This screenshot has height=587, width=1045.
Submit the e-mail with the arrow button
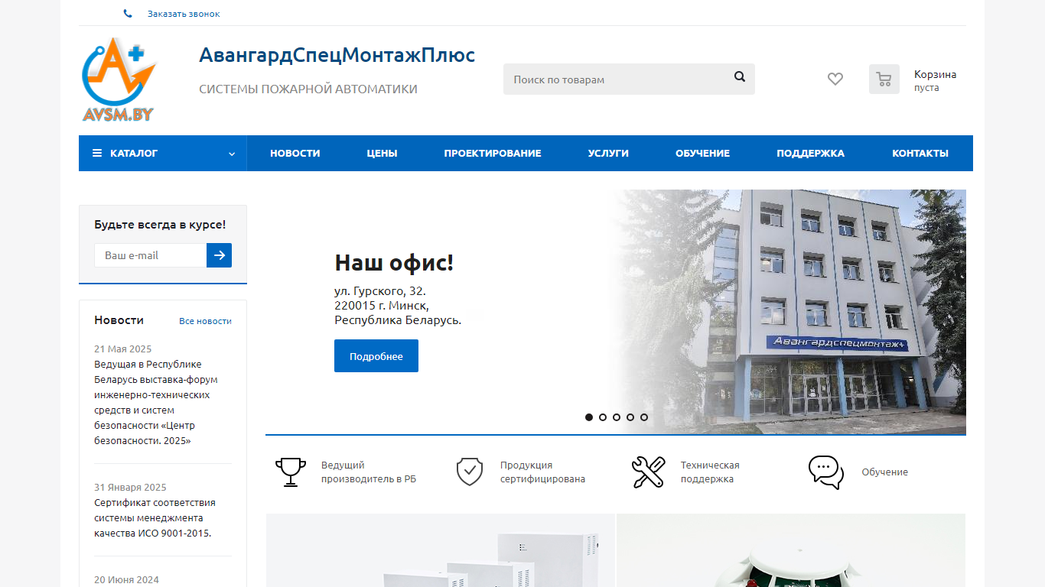tap(219, 255)
